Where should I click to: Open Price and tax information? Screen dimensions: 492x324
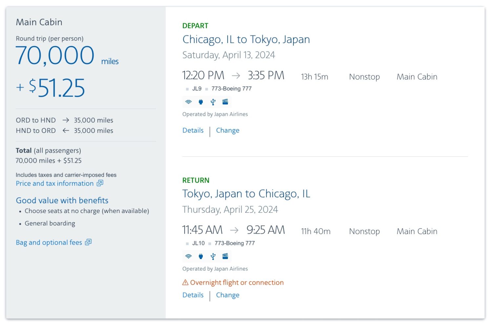coord(54,184)
